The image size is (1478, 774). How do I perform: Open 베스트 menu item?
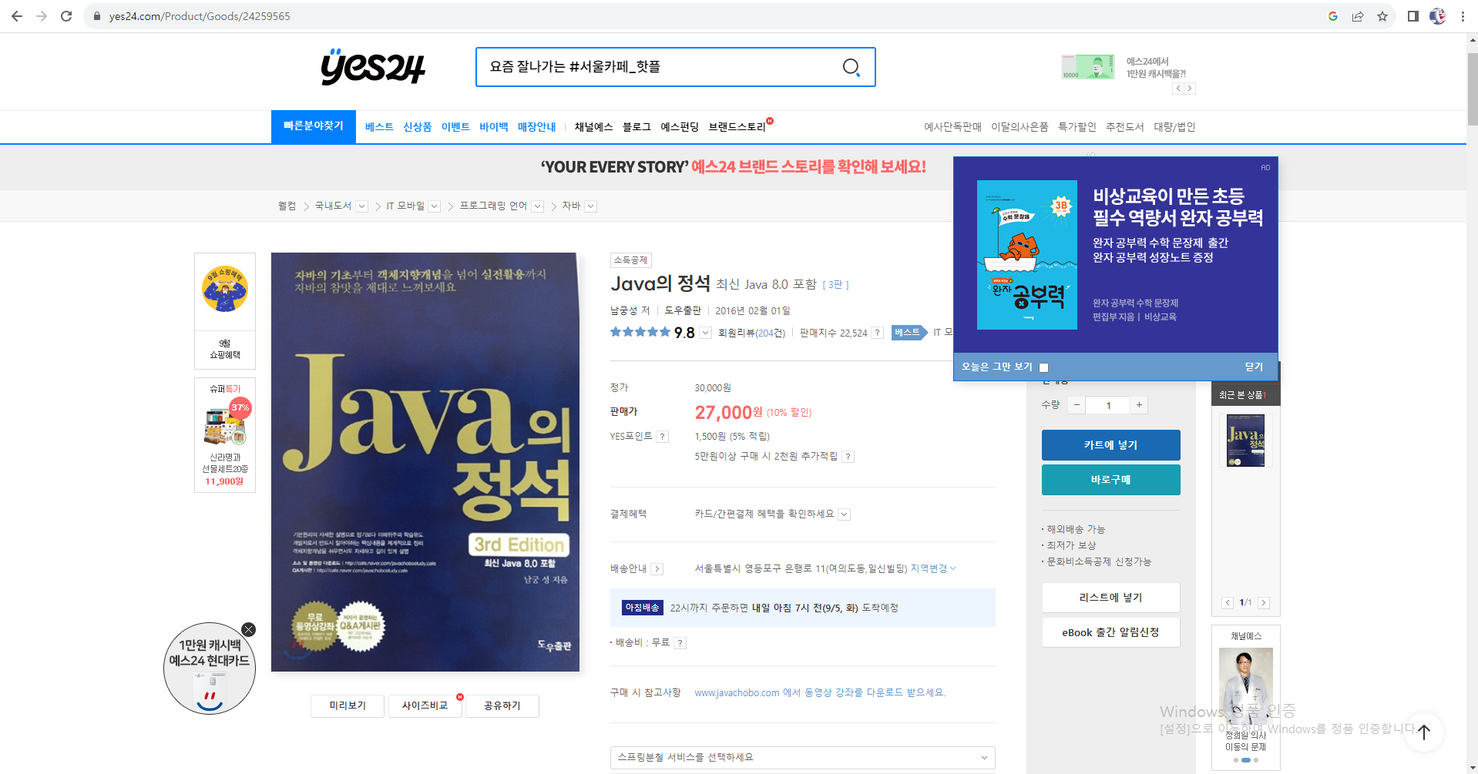pos(379,127)
